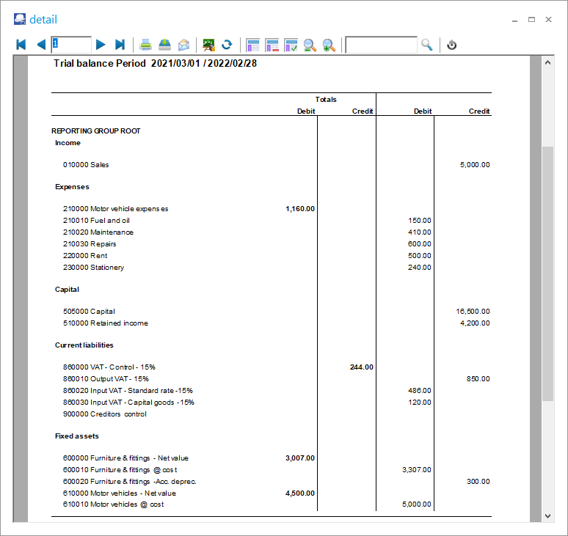Go to the first report page
568x536 pixels.
click(x=21, y=45)
